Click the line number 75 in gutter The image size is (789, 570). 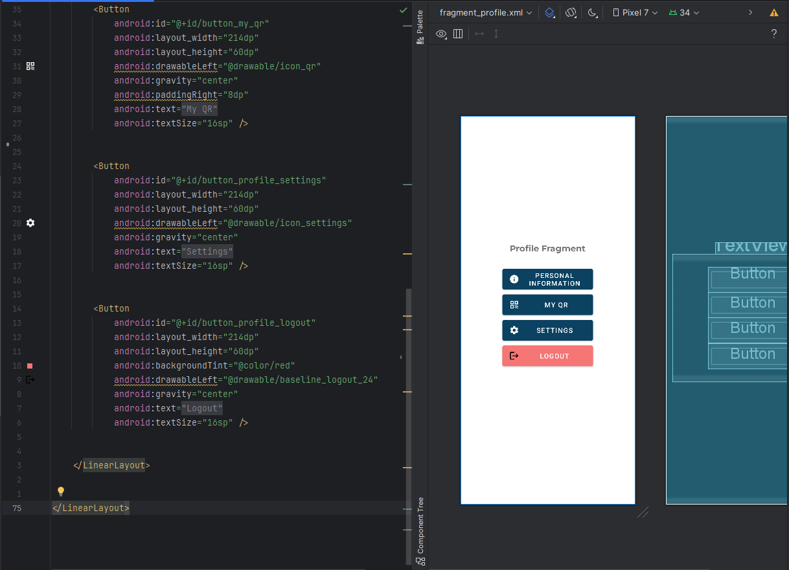click(17, 508)
